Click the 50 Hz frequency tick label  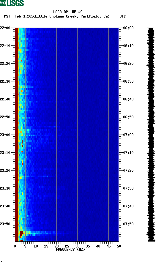click(x=119, y=246)
